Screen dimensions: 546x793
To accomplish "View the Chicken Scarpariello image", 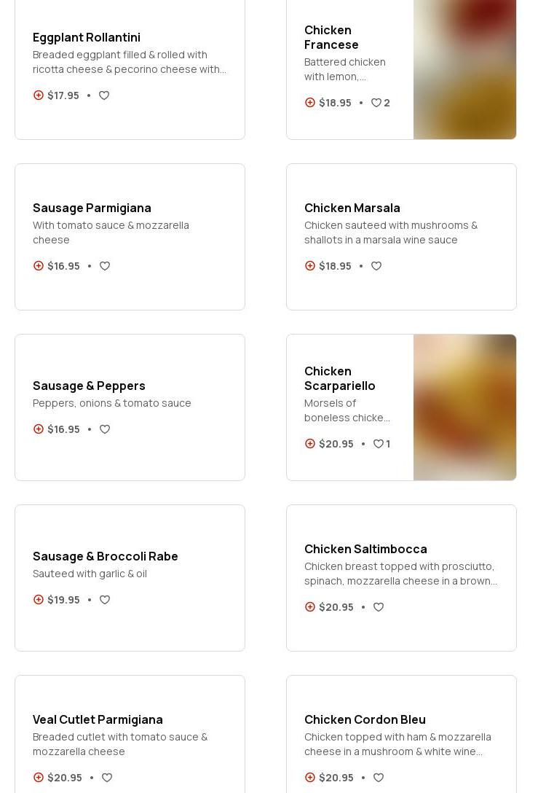I will click(x=464, y=407).
